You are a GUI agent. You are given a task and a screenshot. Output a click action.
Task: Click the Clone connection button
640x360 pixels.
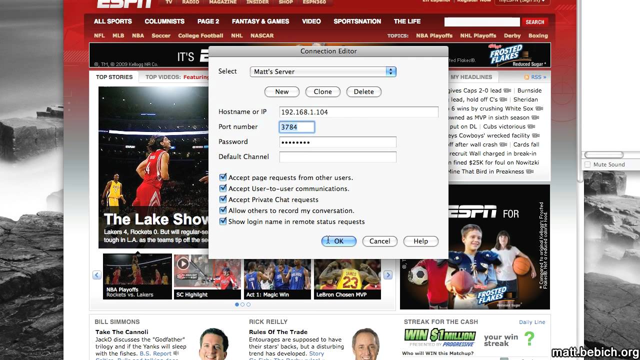(322, 91)
